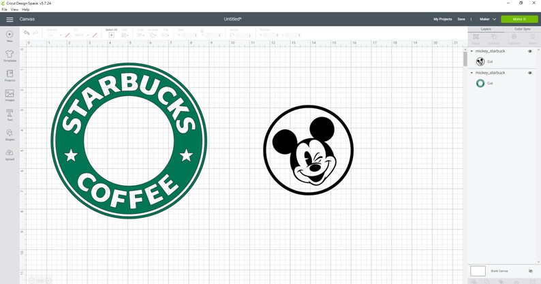This screenshot has width=541, height=284.
Task: Click the Untitled* project title
Action: pos(232,19)
